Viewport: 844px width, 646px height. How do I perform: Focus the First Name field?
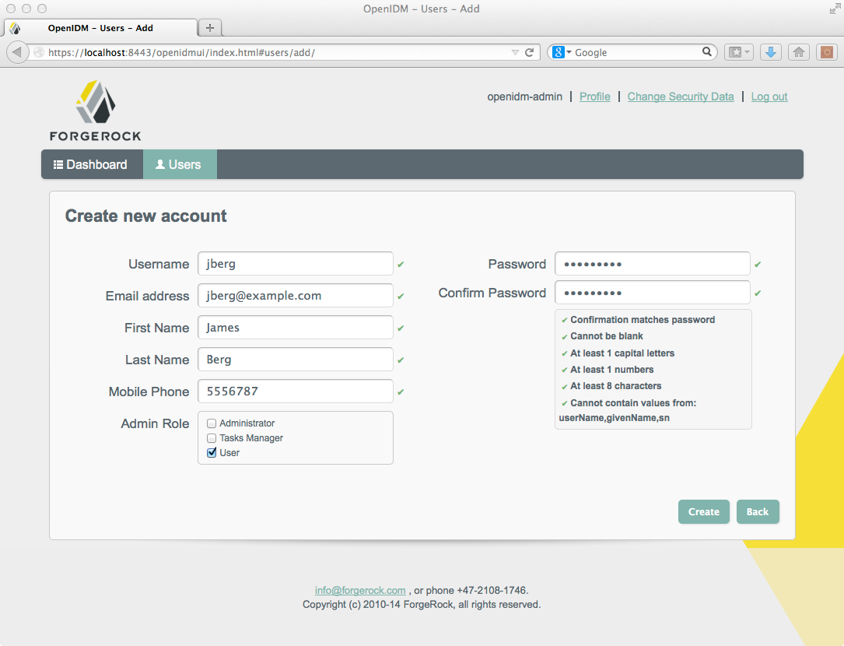coord(296,328)
